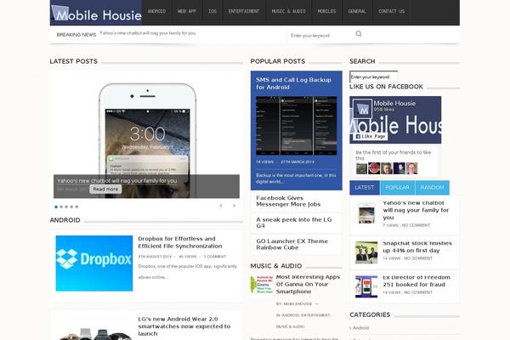Viewport: 510px width, 340px height.
Task: Click the Mobile Housie Facebook page name
Action: click(x=394, y=103)
